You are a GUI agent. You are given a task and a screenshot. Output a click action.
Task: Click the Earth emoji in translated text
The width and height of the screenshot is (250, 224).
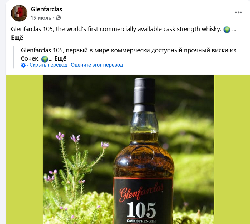click(x=45, y=59)
